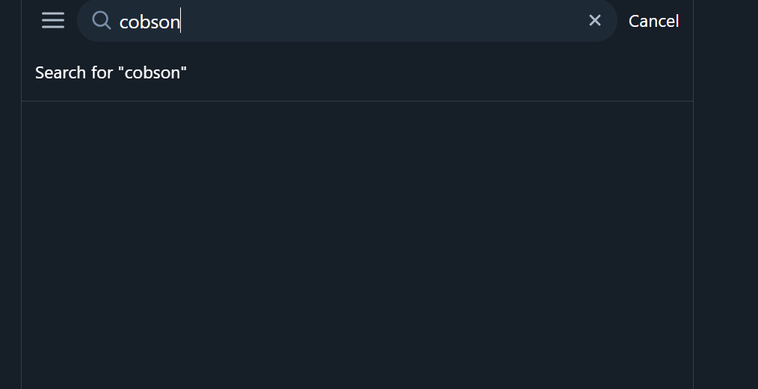758x389 pixels.
Task: Tap the three-line menu icon
Action: (52, 20)
